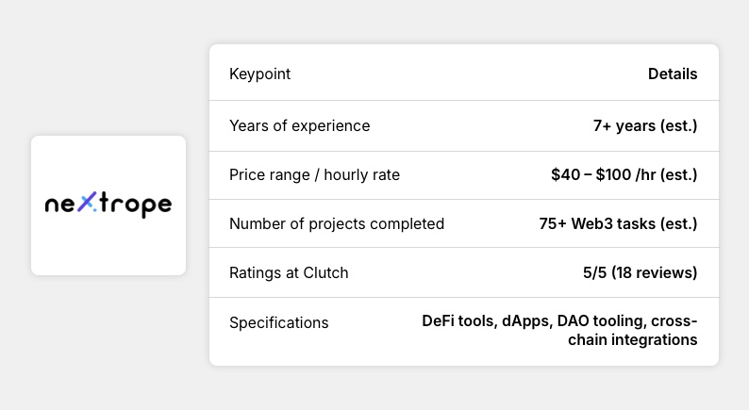Select Number of projects completed label
This screenshot has width=749, height=410.
[x=336, y=223]
